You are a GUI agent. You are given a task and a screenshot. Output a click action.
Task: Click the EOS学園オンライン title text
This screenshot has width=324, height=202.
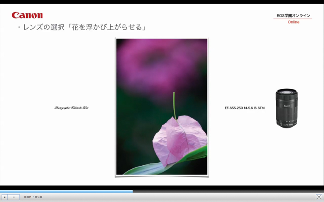[293, 15]
